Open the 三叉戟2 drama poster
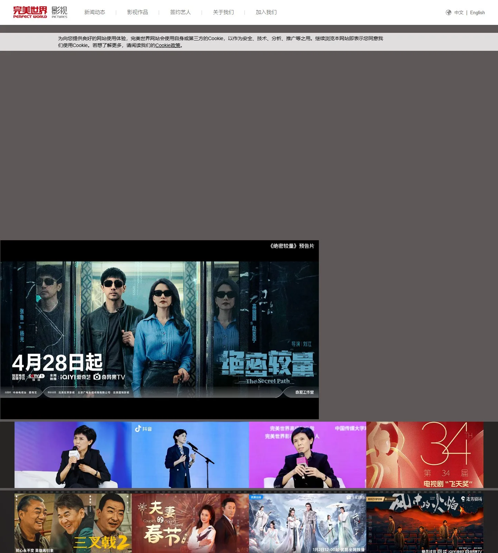This screenshot has width=498, height=553. point(73,523)
